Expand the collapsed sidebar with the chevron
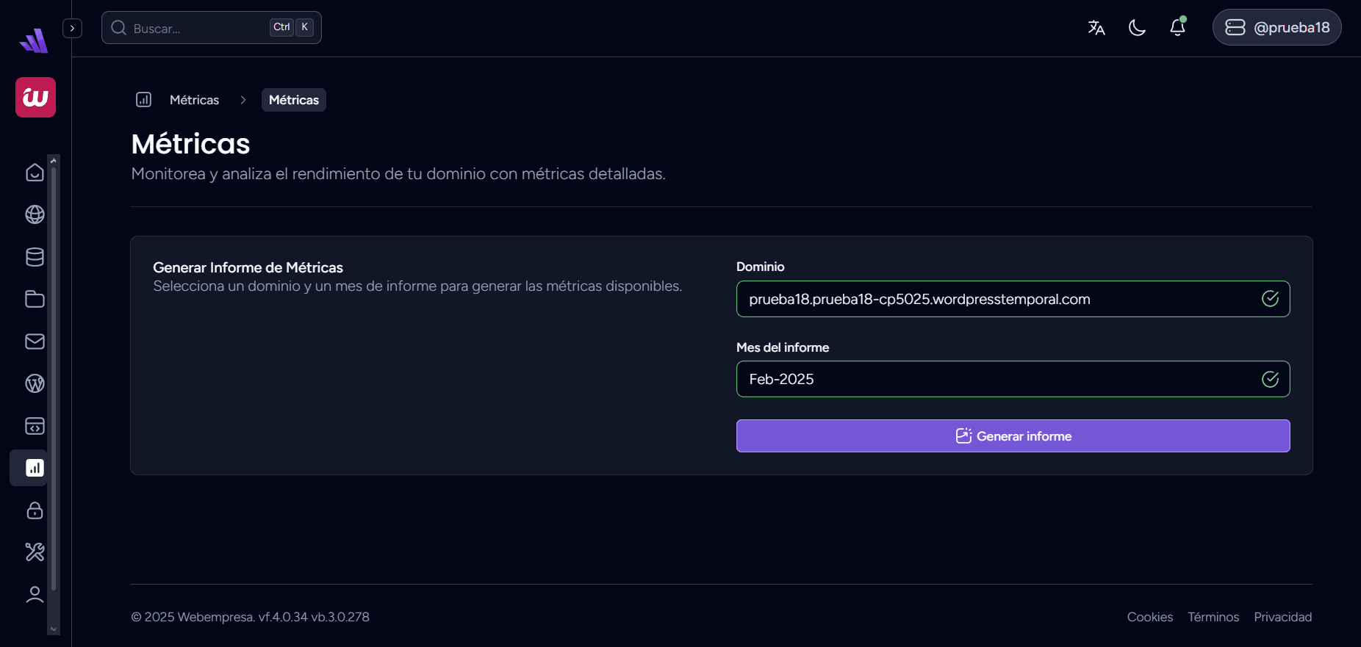Screen dimensions: 1361x647 coord(72,28)
